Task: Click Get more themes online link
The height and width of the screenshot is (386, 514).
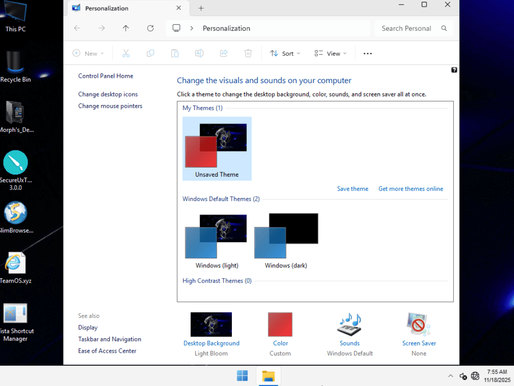Action: coord(410,189)
